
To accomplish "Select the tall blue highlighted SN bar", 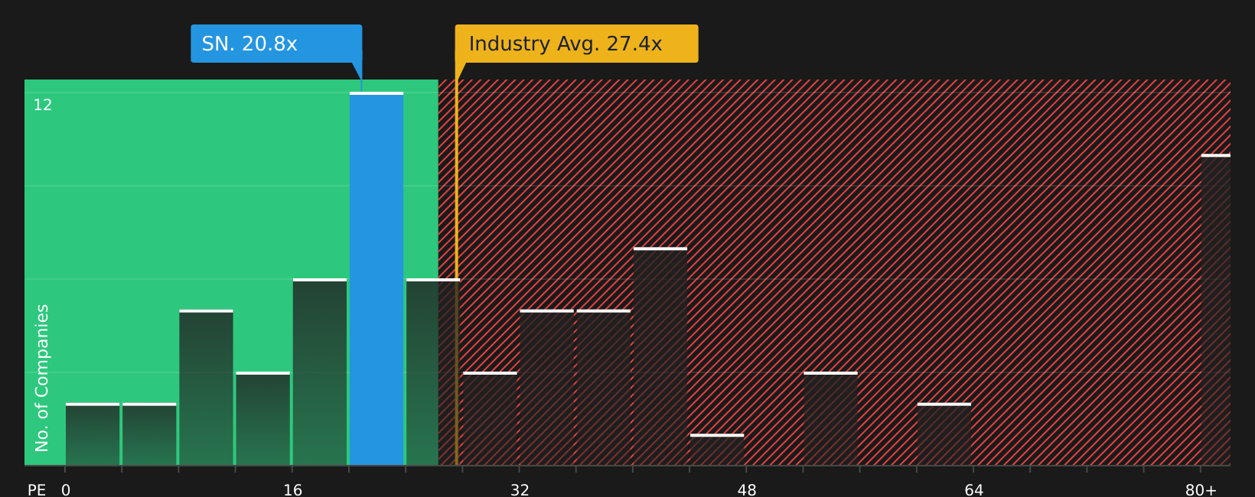I will tap(376, 278).
